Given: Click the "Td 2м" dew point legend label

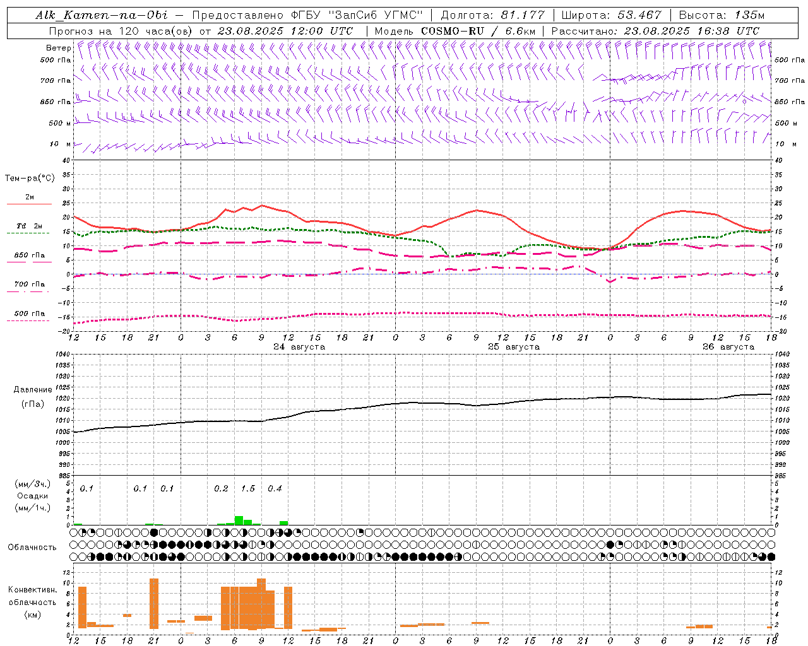Looking at the screenshot, I should pyautogui.click(x=30, y=226).
